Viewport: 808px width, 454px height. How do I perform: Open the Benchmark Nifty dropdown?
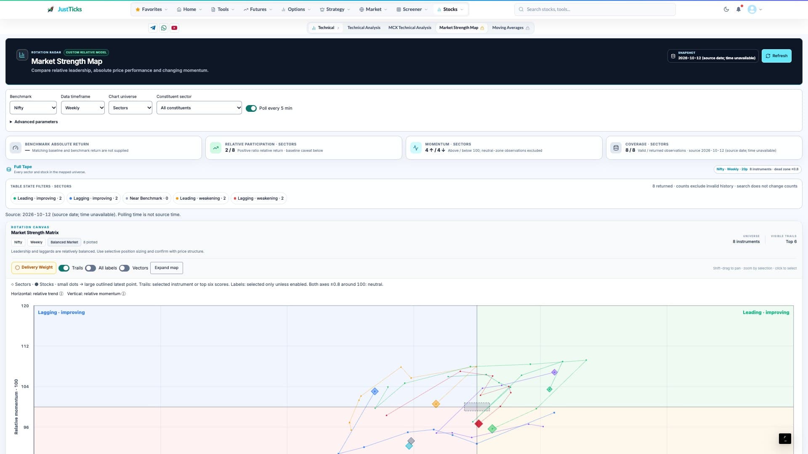[33, 108]
